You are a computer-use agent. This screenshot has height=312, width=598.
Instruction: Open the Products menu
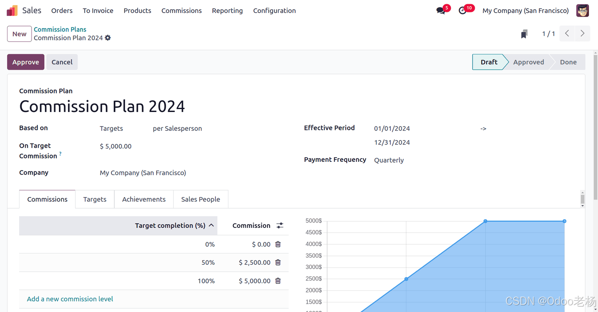point(137,11)
